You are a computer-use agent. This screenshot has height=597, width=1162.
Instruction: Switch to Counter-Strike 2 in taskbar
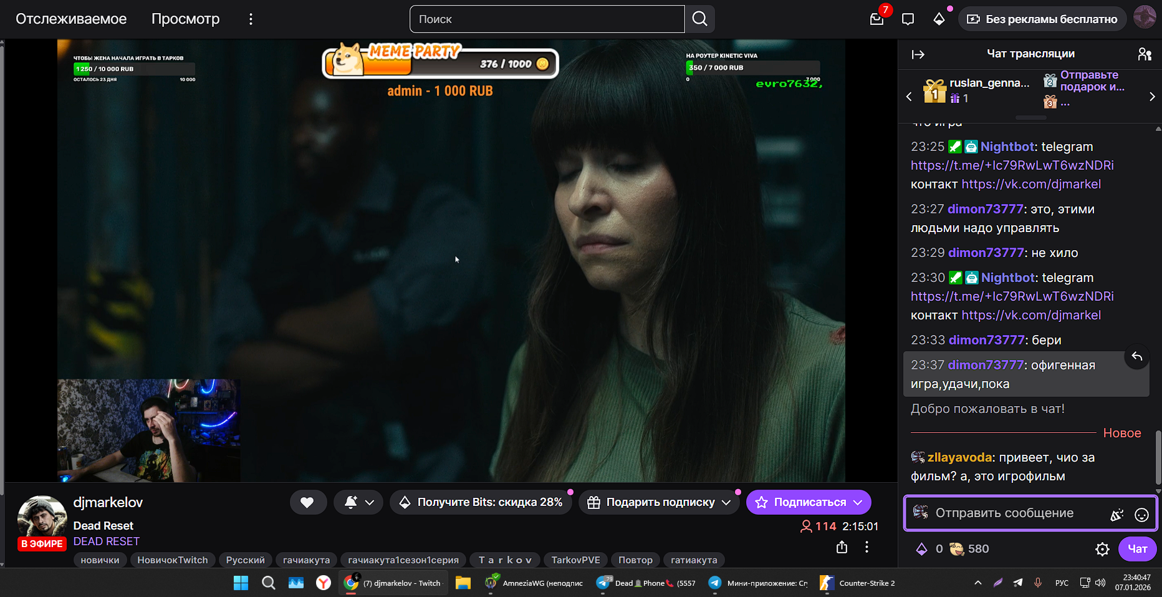(x=858, y=583)
